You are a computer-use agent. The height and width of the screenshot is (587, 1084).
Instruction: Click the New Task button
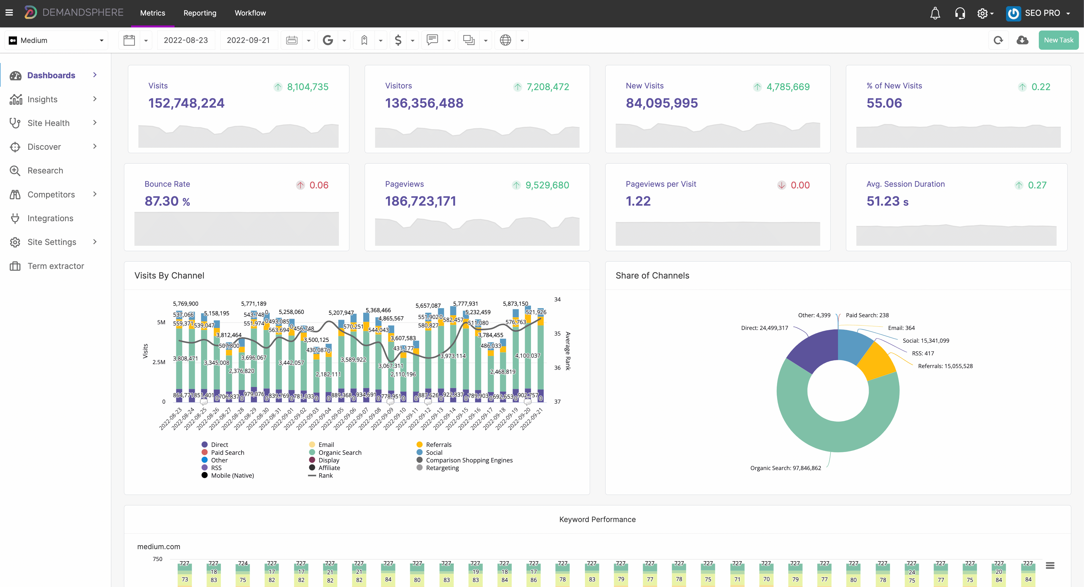coord(1058,40)
